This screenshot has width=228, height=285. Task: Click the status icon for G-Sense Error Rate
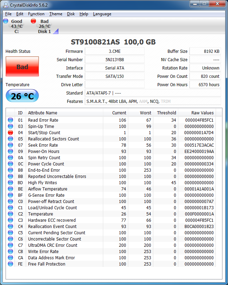pos(10,195)
